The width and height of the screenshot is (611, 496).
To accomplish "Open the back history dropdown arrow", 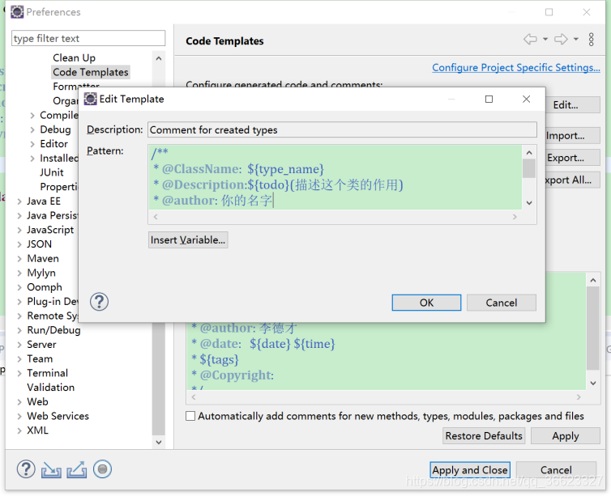I will click(x=545, y=39).
